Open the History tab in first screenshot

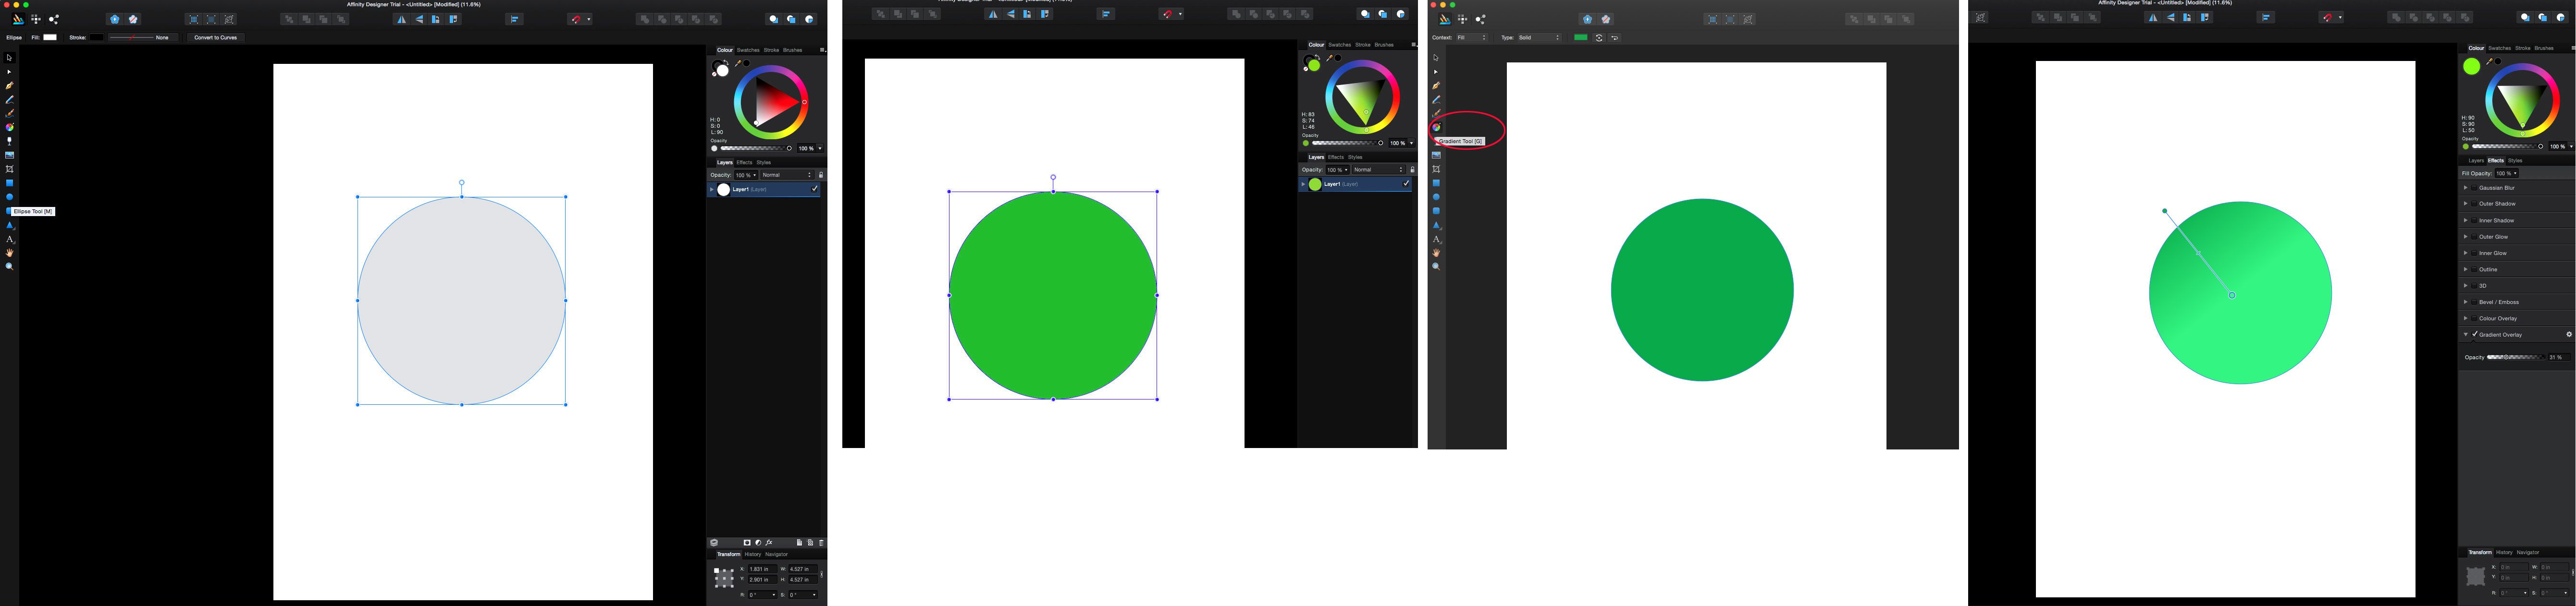[x=753, y=554]
